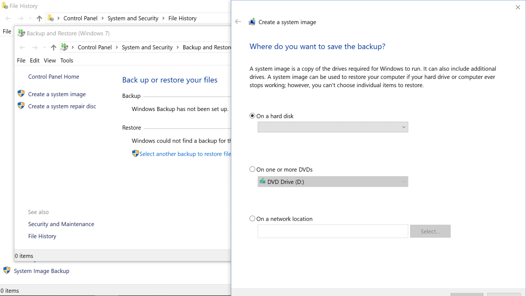Open File History link under See also

coord(42,236)
